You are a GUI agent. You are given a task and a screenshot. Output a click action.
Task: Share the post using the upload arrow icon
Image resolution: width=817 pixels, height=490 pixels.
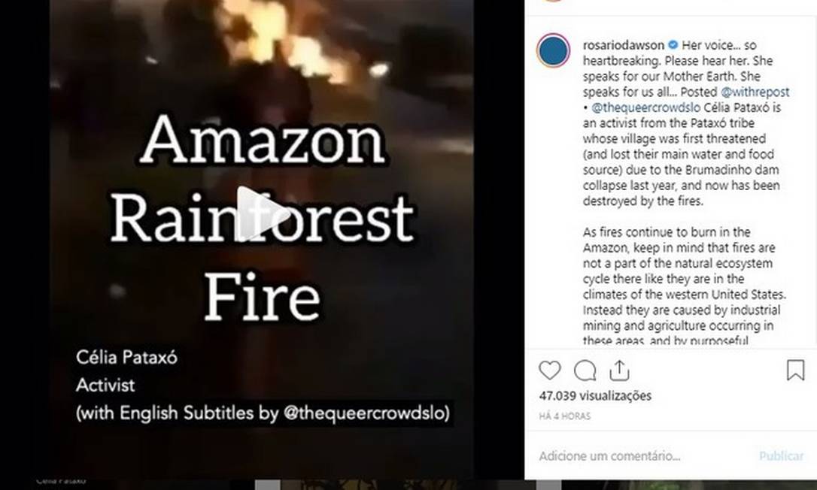620,371
